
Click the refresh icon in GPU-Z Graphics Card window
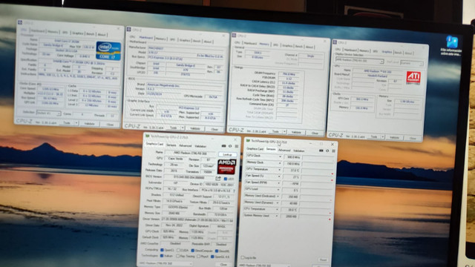click(x=230, y=146)
